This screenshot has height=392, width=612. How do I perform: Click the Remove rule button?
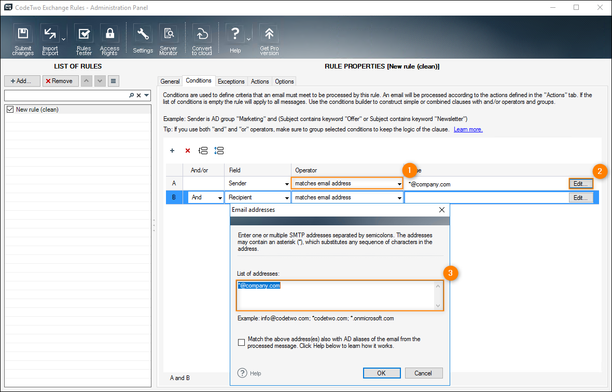tap(61, 81)
